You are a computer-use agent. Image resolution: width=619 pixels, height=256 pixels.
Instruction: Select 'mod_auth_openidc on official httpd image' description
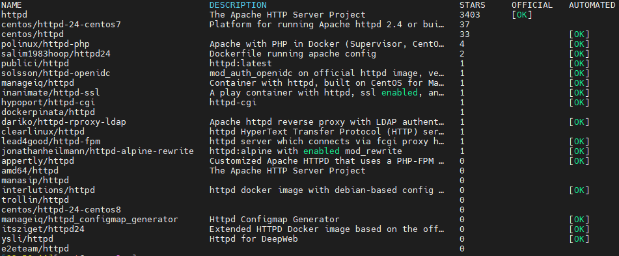(x=327, y=73)
